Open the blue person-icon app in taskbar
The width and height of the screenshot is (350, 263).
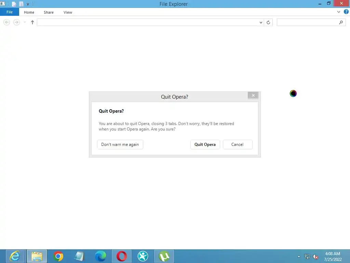coord(143,256)
